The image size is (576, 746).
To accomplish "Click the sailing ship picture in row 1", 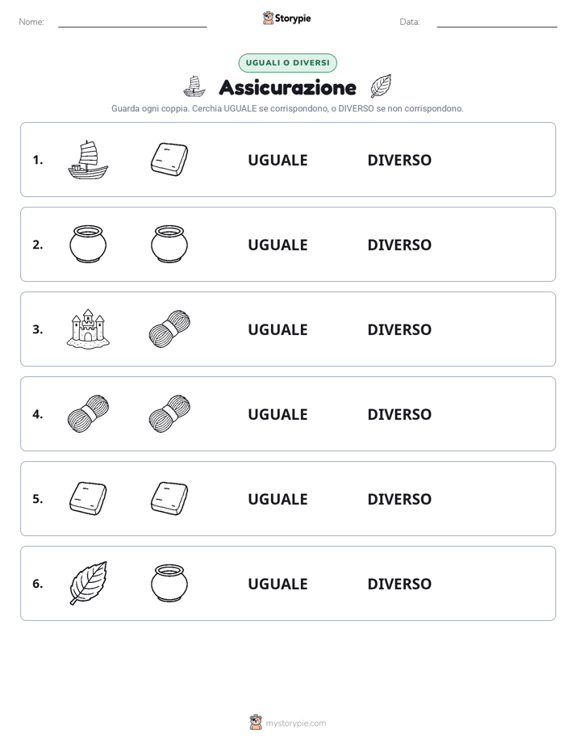I will tap(88, 160).
